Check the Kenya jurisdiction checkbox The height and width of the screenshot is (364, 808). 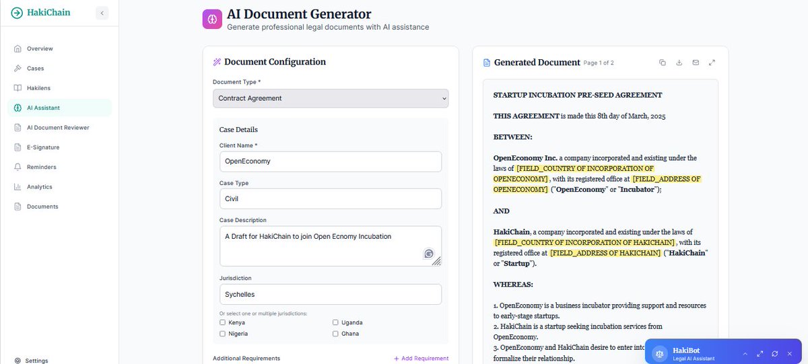[x=223, y=322]
